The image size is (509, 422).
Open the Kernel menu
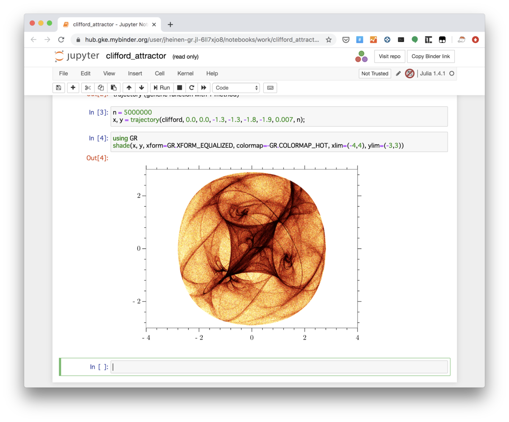(x=185, y=73)
